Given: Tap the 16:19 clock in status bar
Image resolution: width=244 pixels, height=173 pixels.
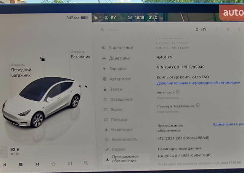Looking at the screenshot, I should coord(140,17).
